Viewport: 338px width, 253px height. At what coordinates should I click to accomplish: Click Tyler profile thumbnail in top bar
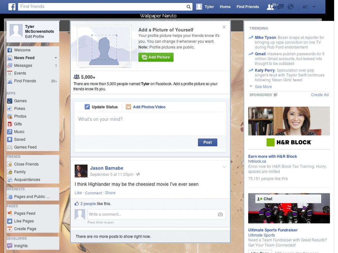[x=199, y=7]
